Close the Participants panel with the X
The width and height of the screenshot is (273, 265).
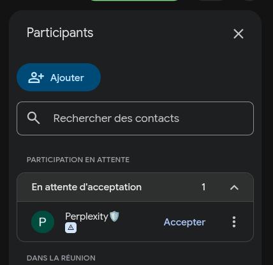[x=239, y=34]
